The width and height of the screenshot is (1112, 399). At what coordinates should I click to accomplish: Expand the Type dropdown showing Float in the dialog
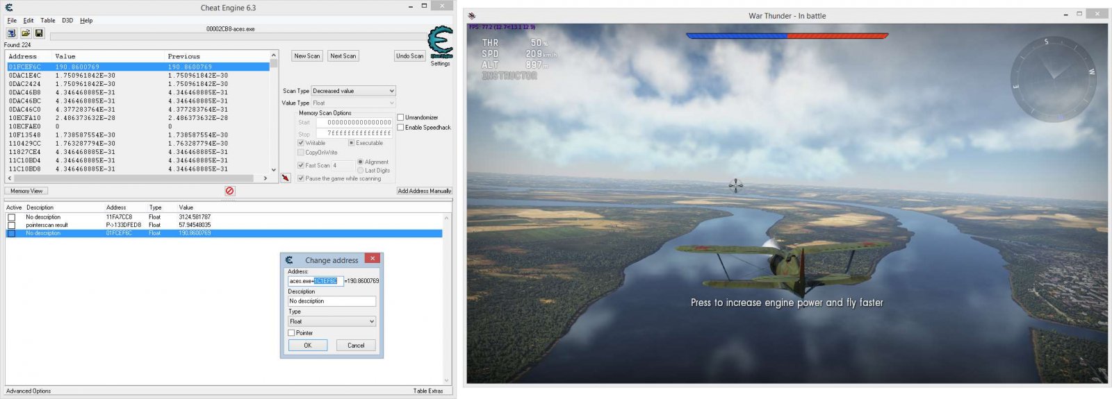[332, 321]
